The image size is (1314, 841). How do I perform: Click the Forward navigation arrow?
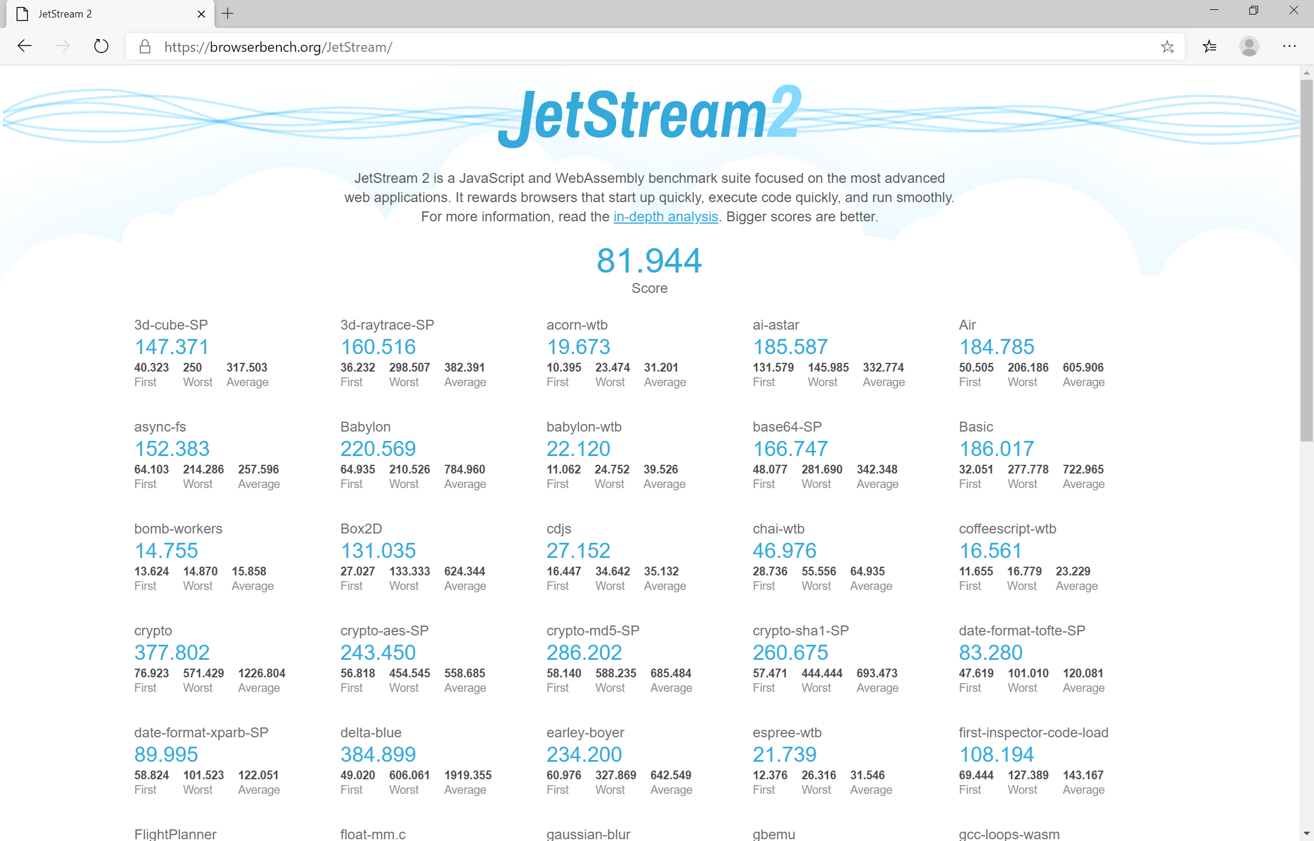click(x=63, y=46)
